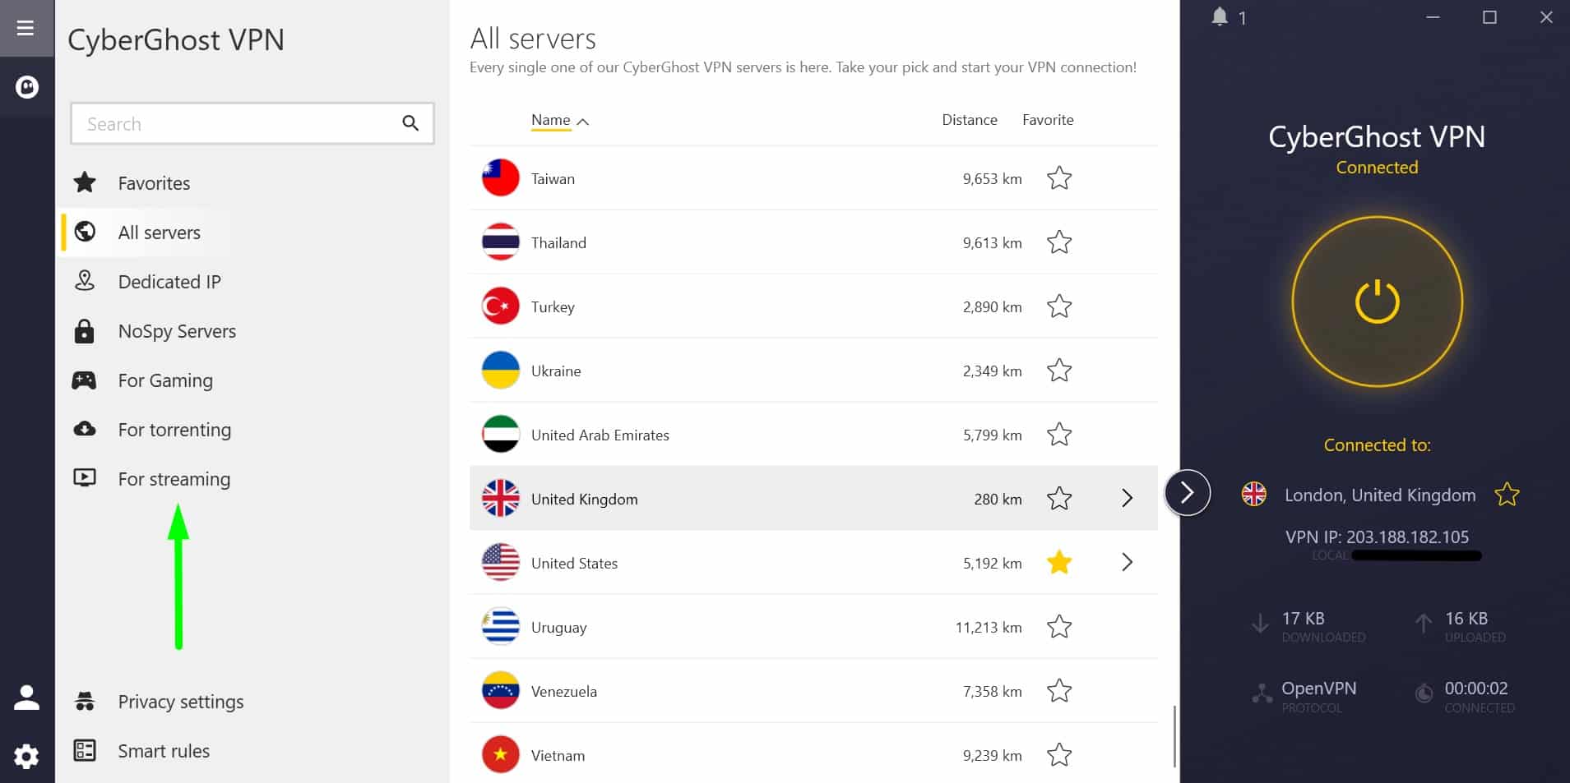Click the server list vertical scrollbar

(x=1174, y=735)
